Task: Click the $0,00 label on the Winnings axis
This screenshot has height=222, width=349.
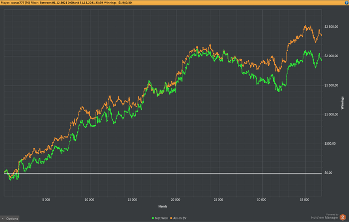Action: point(328,173)
